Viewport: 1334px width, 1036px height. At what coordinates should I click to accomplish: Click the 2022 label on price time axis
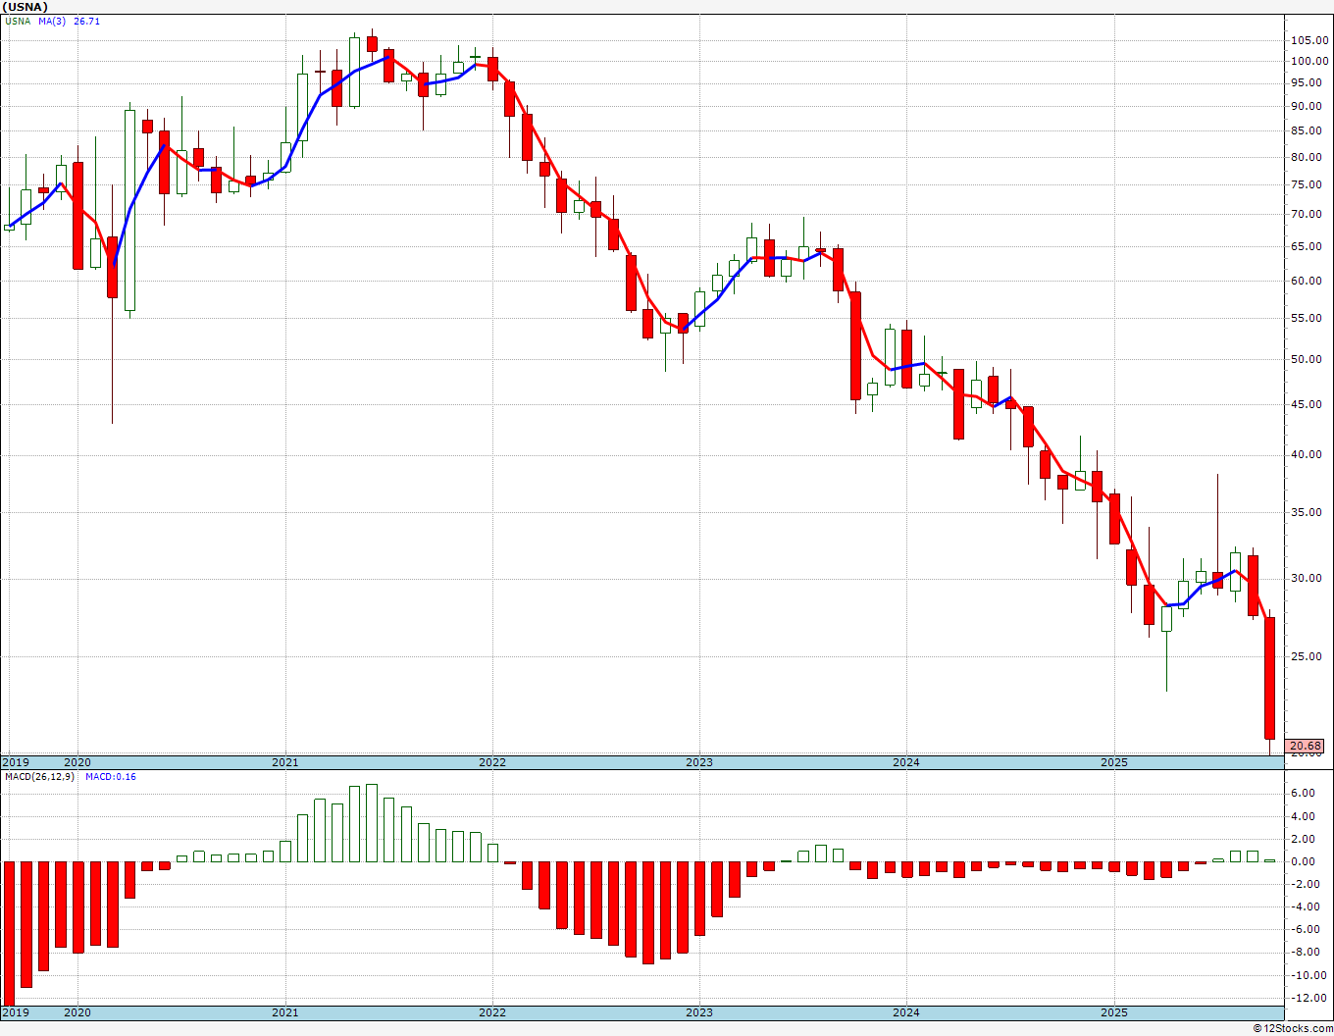click(492, 762)
